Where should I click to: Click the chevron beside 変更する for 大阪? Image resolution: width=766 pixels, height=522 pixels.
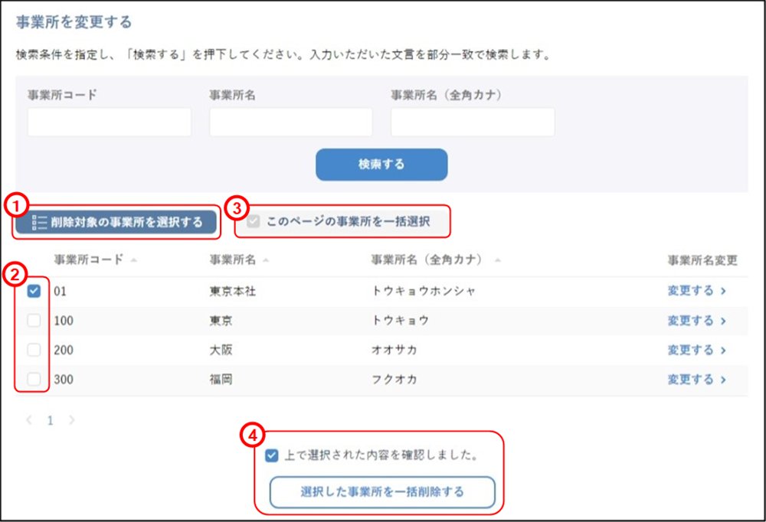[x=722, y=350]
